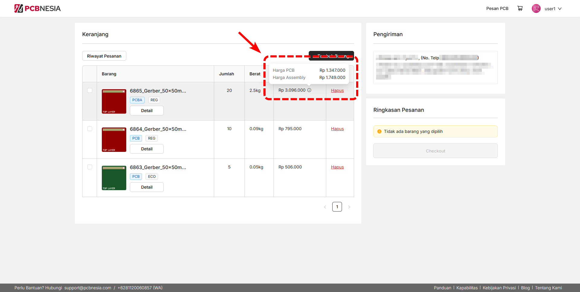Open the Kapabilitas footer link
The width and height of the screenshot is (580, 292).
[x=467, y=288]
